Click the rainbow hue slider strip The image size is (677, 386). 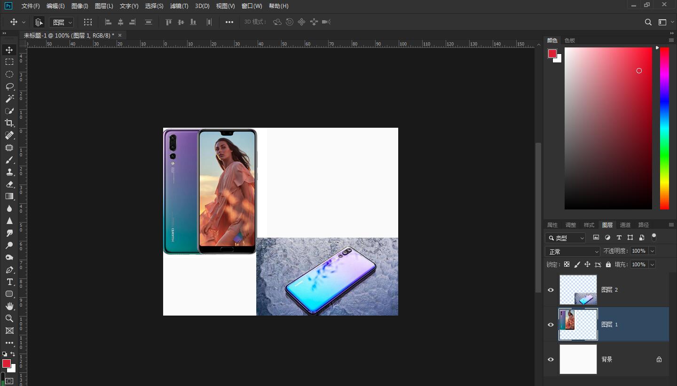[x=664, y=128]
